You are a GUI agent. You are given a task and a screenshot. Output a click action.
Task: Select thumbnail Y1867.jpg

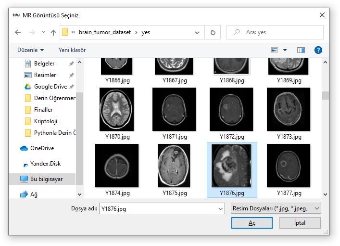pyautogui.click(x=174, y=66)
